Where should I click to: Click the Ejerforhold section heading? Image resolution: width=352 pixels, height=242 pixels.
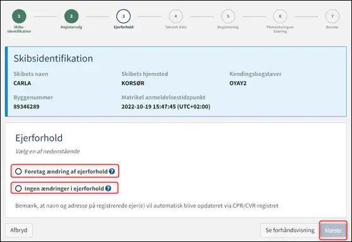point(39,138)
